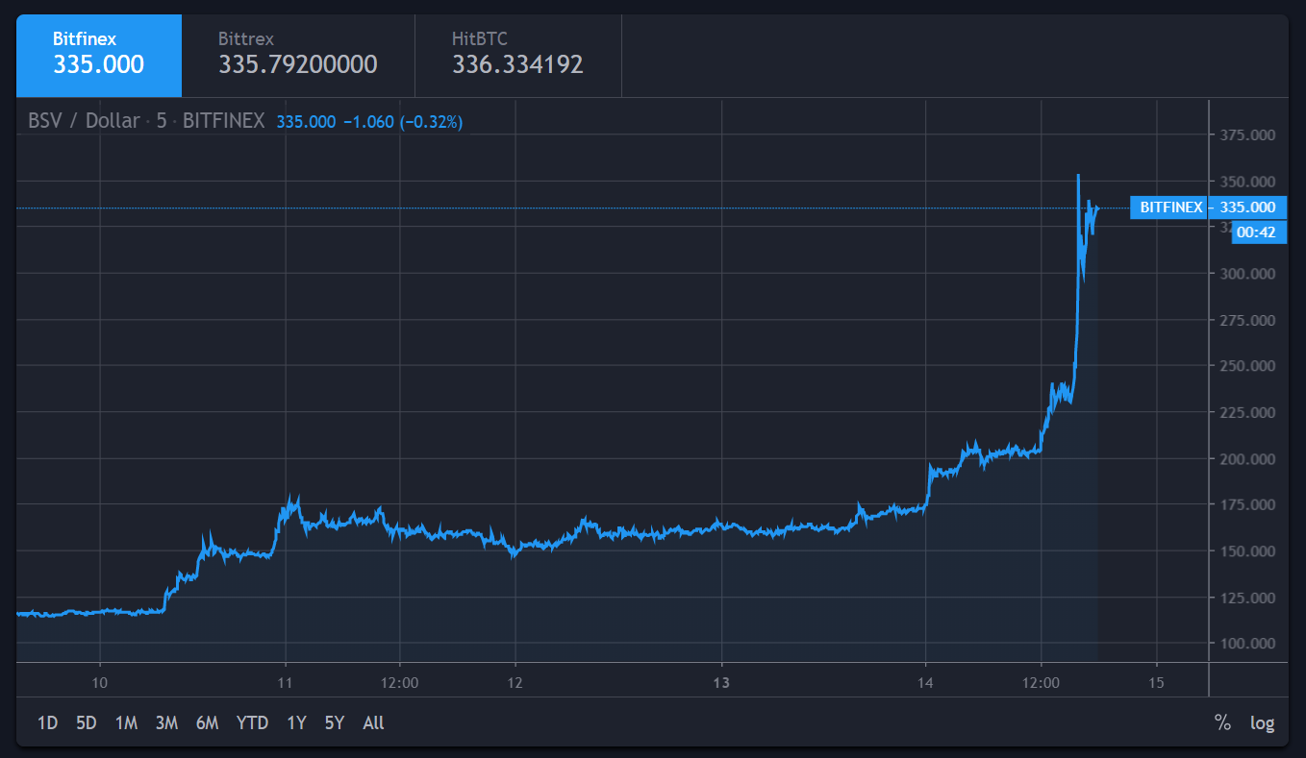The height and width of the screenshot is (758, 1306).
Task: Click the 225.000 price axis label
Action: [1247, 412]
